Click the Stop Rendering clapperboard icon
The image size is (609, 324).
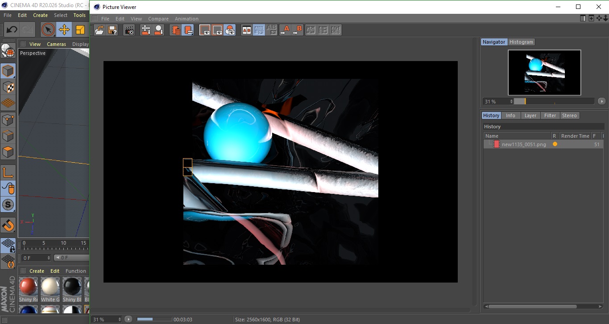tap(129, 30)
